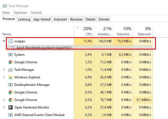Expand the Chrome group using 76,7 MB
This screenshot has height=119, width=168.
coord(4,100)
